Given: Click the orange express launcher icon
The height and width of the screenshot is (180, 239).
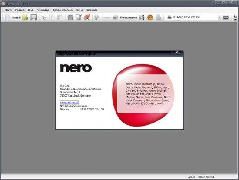Looking at the screenshot, I should [87, 17].
